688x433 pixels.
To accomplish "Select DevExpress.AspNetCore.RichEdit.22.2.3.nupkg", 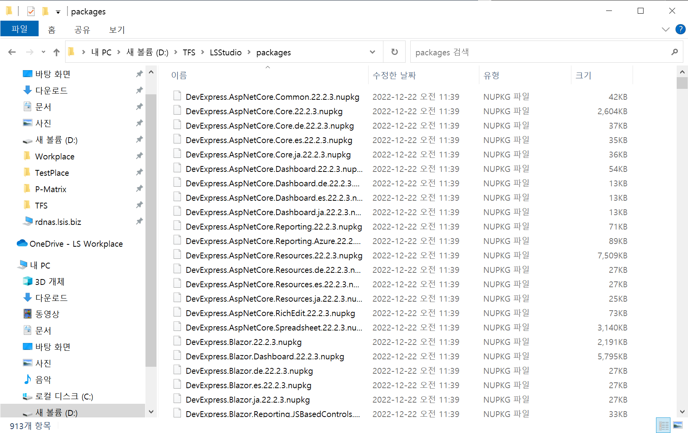I will click(270, 313).
